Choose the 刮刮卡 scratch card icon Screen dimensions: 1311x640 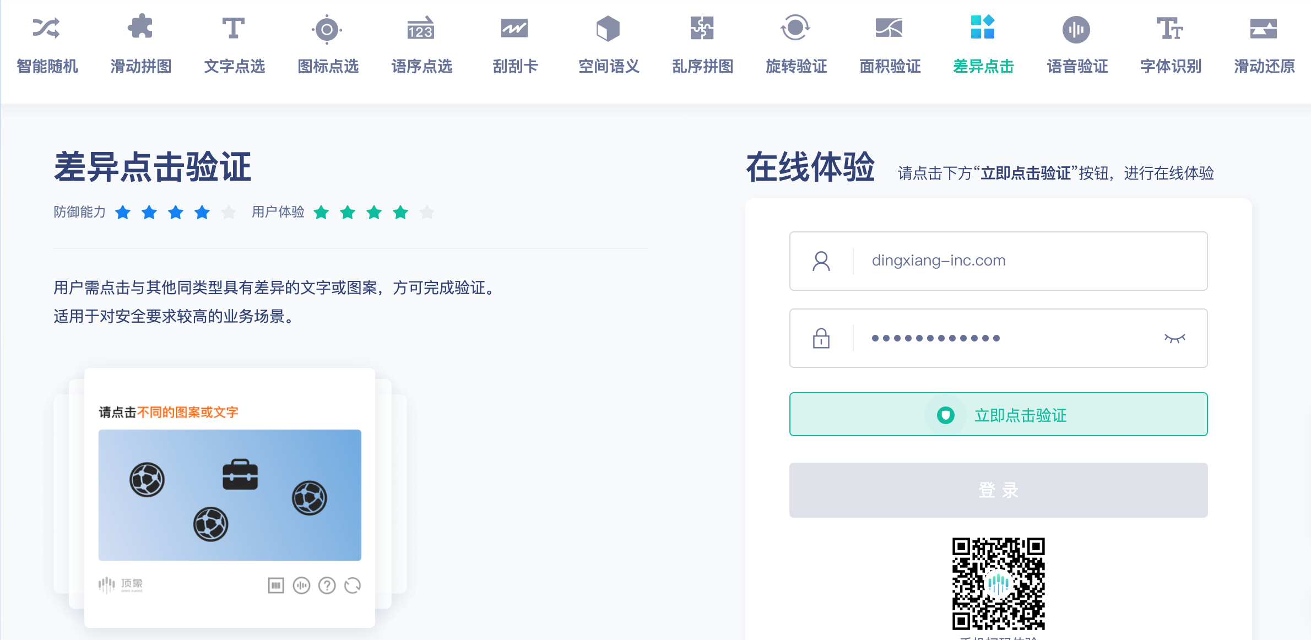click(514, 28)
